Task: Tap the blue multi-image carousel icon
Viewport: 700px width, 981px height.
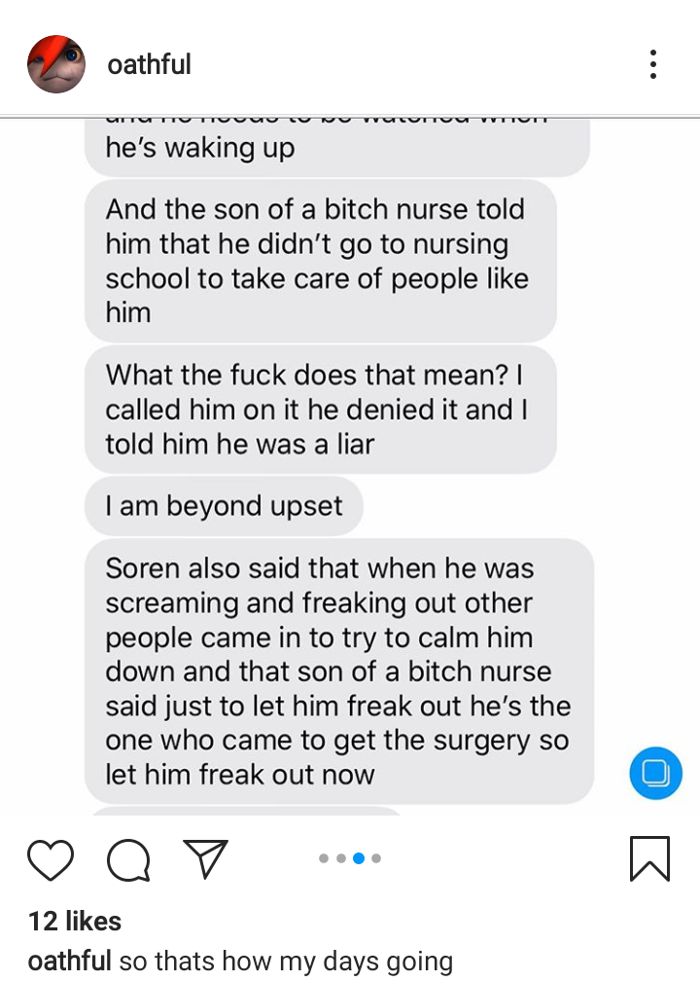Action: tap(655, 774)
